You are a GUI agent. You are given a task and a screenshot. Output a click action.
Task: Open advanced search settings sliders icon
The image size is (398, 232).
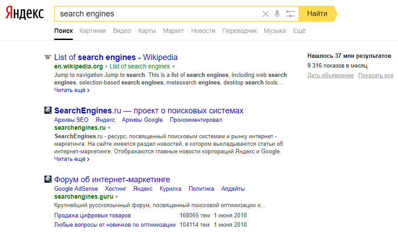click(x=290, y=14)
